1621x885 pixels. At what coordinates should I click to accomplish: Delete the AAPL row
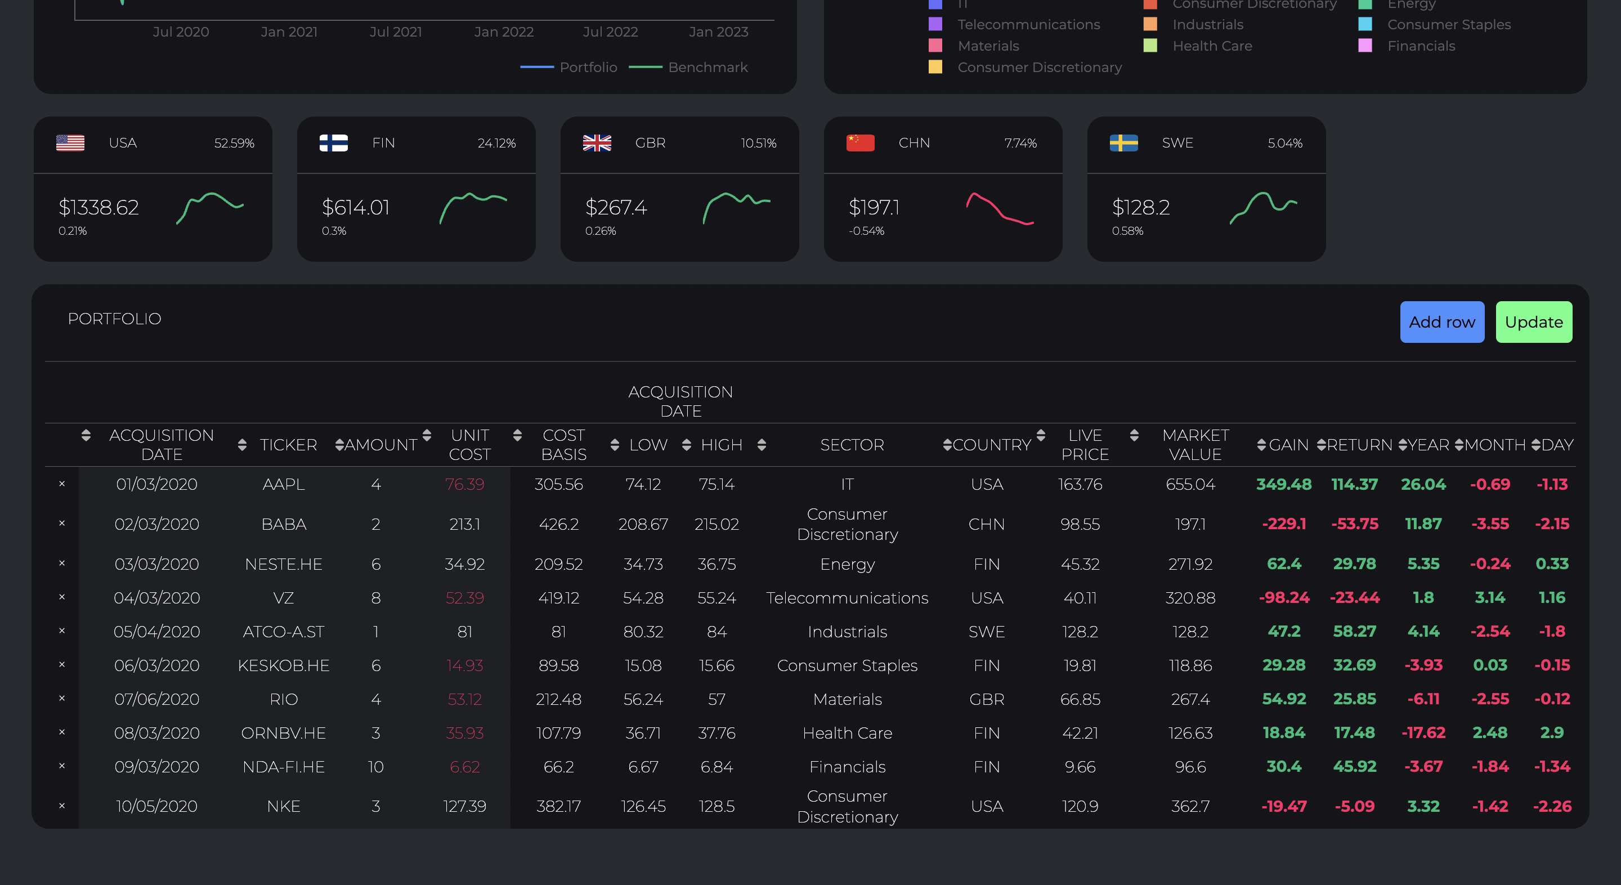[62, 484]
